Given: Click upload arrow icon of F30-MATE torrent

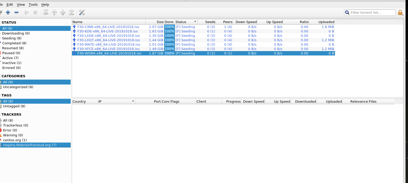Looking at the screenshot, I should point(74,44).
